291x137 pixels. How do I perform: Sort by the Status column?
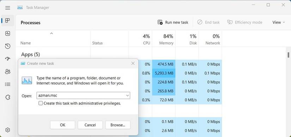[97, 43]
